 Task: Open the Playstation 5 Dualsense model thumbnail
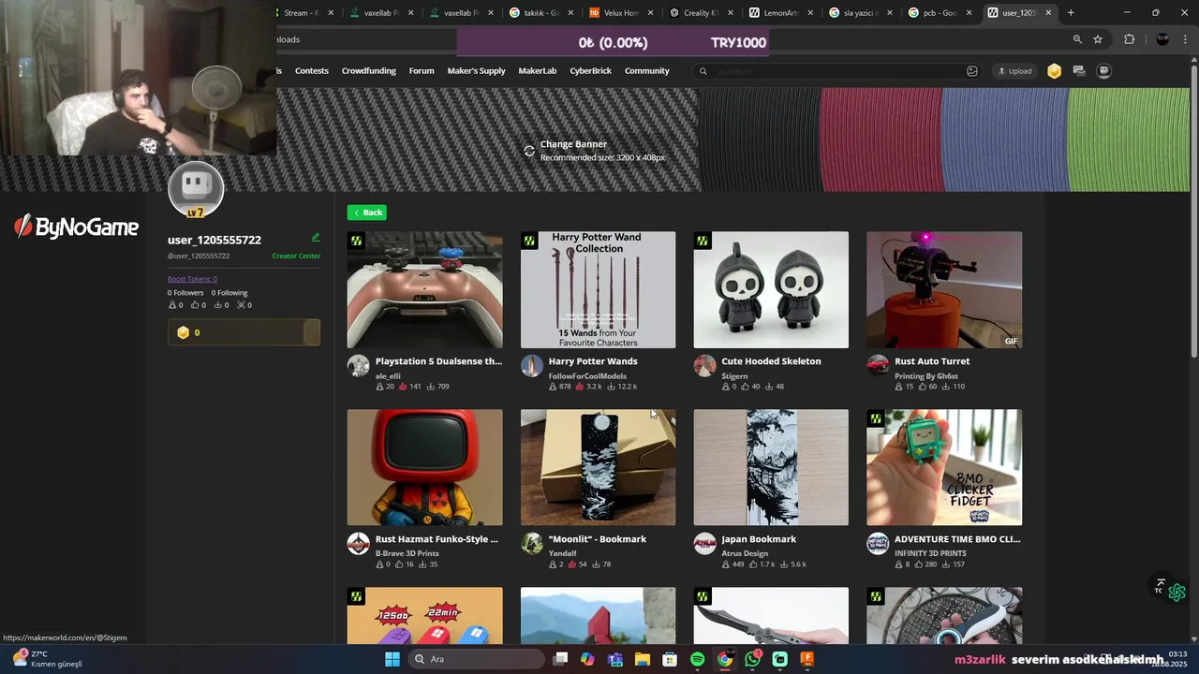point(424,290)
